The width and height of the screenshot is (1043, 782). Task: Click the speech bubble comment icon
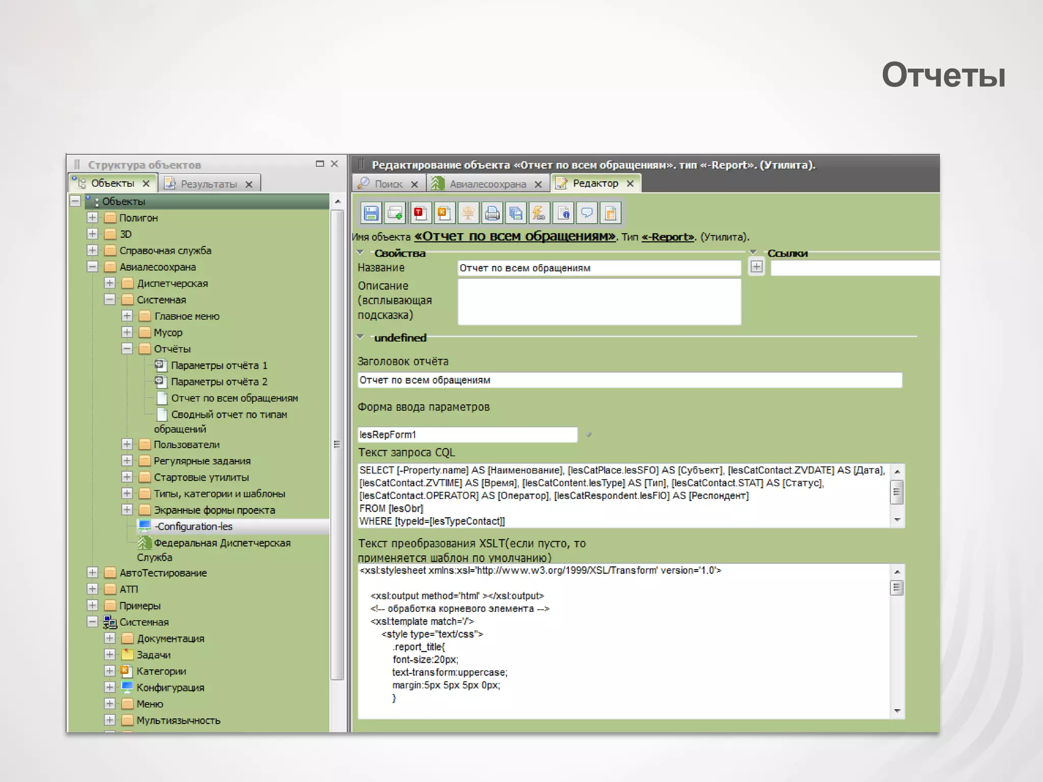point(587,213)
